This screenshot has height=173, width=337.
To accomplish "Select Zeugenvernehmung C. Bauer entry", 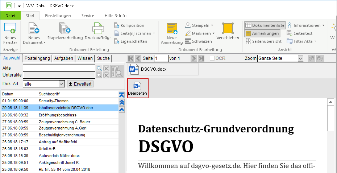I will click(x=60, y=122).
